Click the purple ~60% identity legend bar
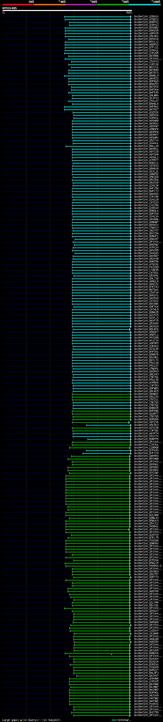Viewport: 163px width, 722px height. click(81, 5)
